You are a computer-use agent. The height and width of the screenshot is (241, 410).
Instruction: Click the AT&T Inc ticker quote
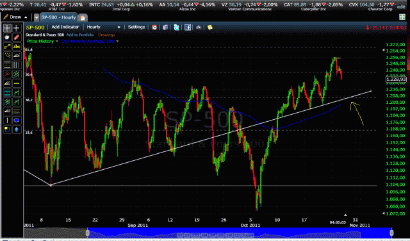56,6
